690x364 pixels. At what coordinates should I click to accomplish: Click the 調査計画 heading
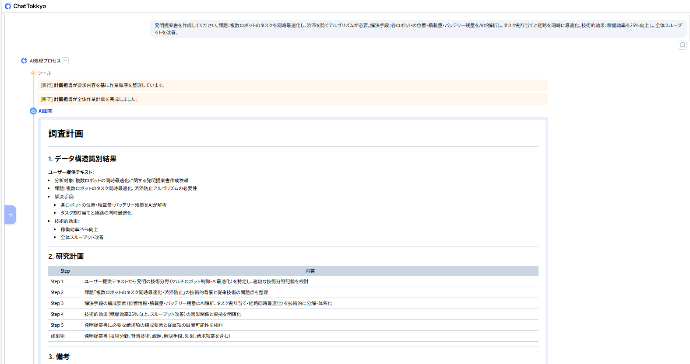coord(66,134)
